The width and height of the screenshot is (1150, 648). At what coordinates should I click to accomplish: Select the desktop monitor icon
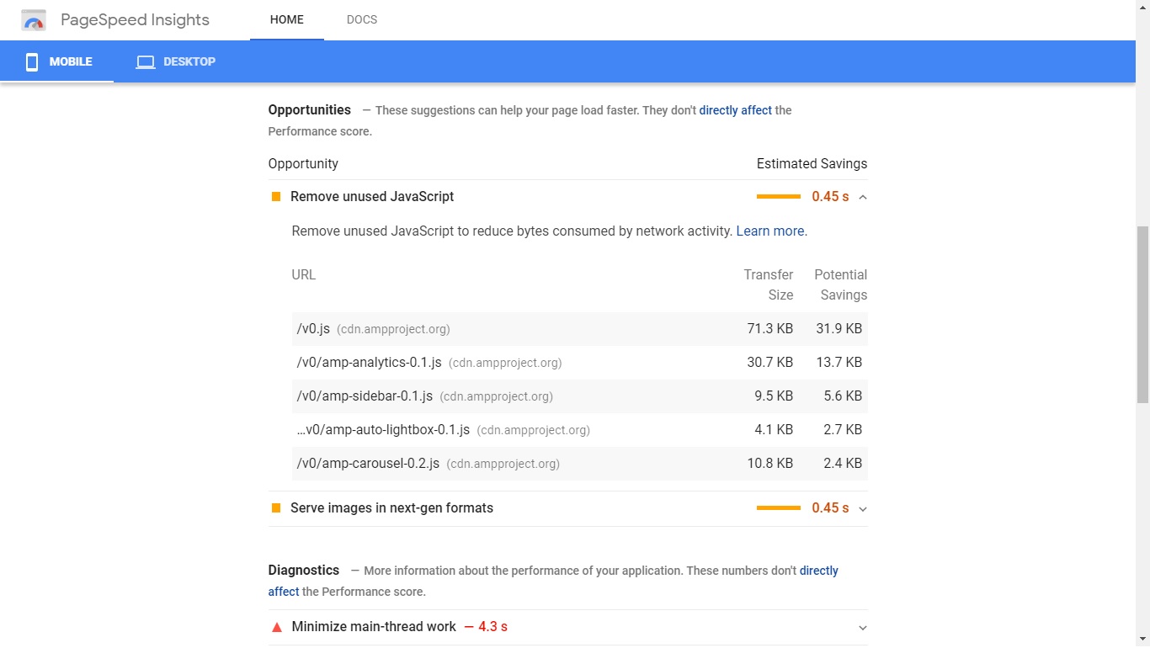144,61
